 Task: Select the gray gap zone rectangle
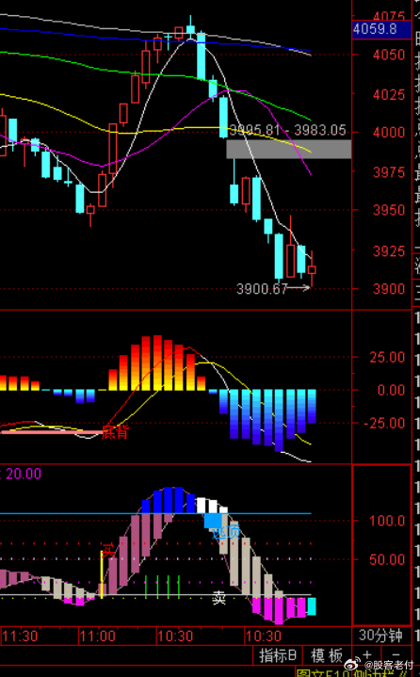(x=289, y=149)
